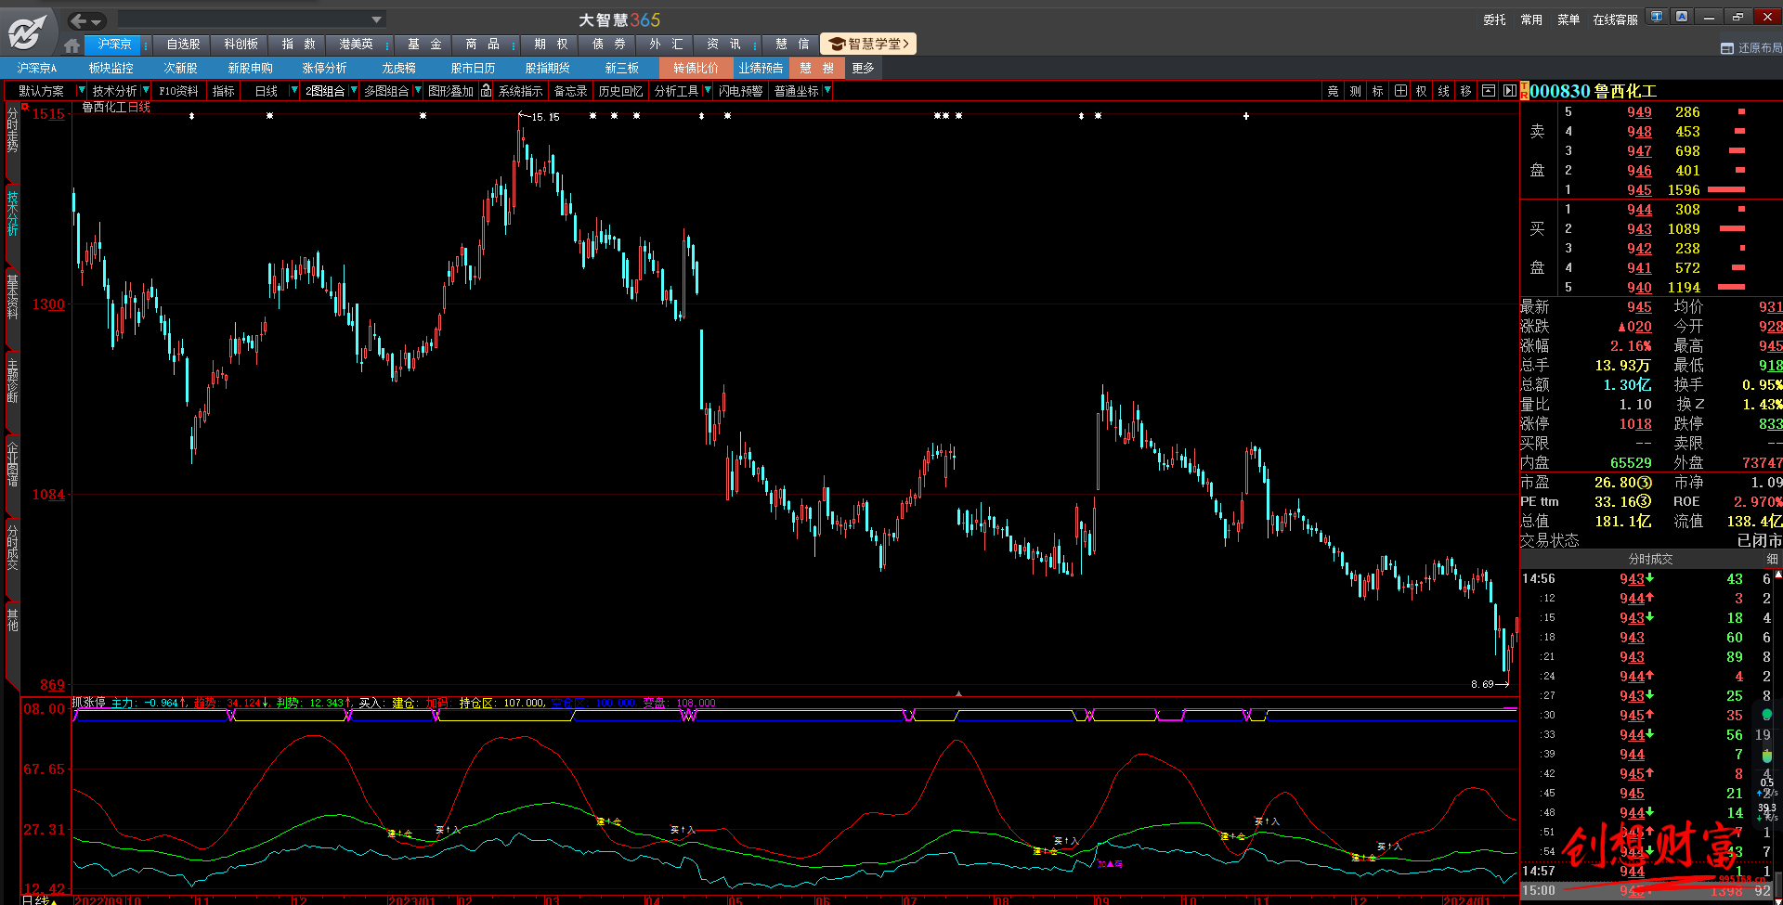This screenshot has width=1783, height=905.
Task: Click the window-panel icon in chart toolbar
Action: 1489,91
